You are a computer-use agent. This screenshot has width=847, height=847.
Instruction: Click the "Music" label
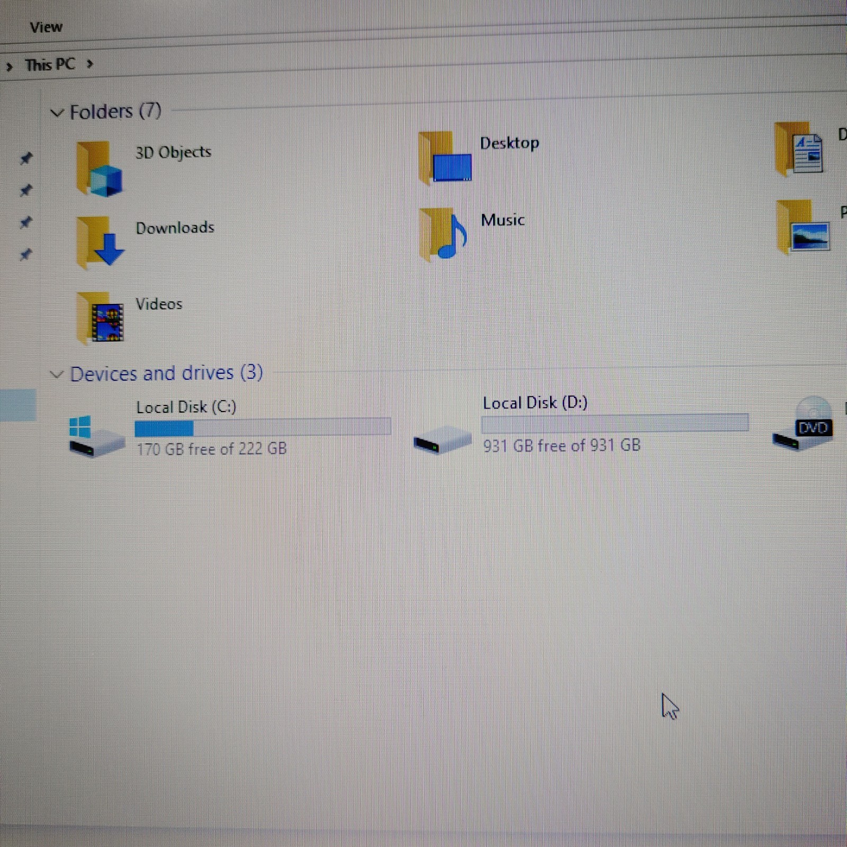[503, 220]
